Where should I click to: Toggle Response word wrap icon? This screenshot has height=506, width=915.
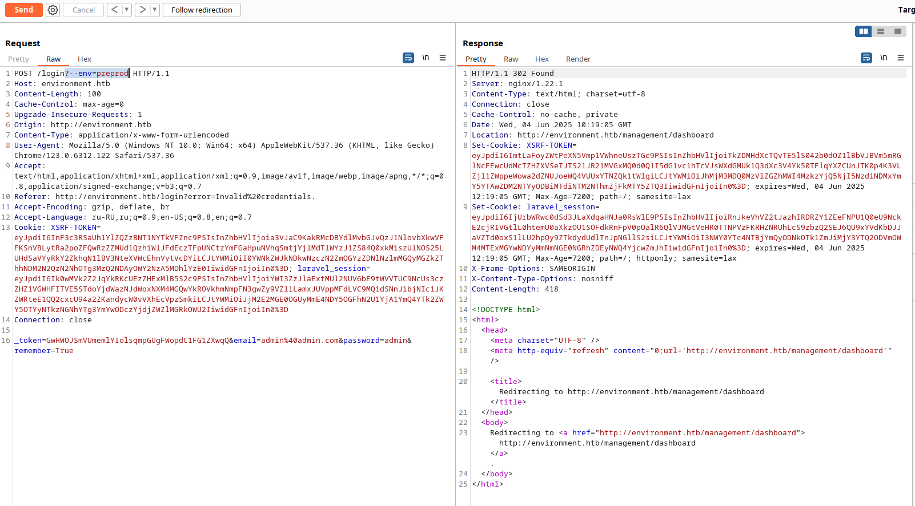pos(866,58)
